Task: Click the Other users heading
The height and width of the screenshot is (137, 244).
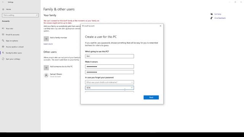Action: click(50, 52)
